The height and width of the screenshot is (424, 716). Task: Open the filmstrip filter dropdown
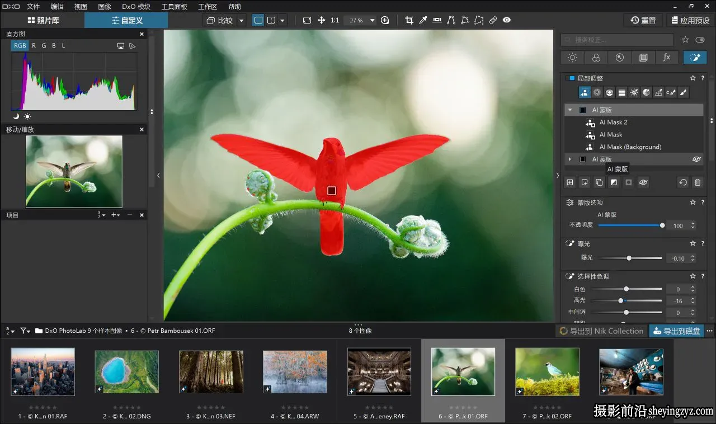(x=25, y=331)
